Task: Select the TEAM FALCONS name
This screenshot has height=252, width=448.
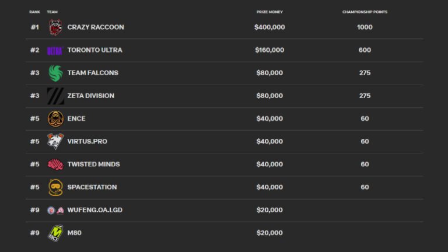Action: pyautogui.click(x=93, y=73)
